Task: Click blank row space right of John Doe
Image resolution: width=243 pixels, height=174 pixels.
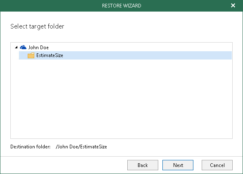Action: point(140,47)
